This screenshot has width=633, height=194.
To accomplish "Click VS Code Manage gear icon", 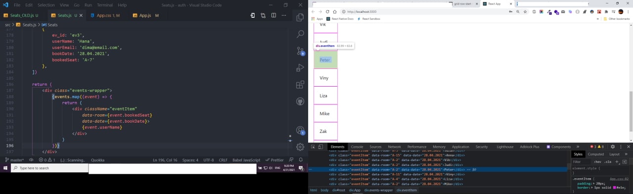I will point(300,147).
